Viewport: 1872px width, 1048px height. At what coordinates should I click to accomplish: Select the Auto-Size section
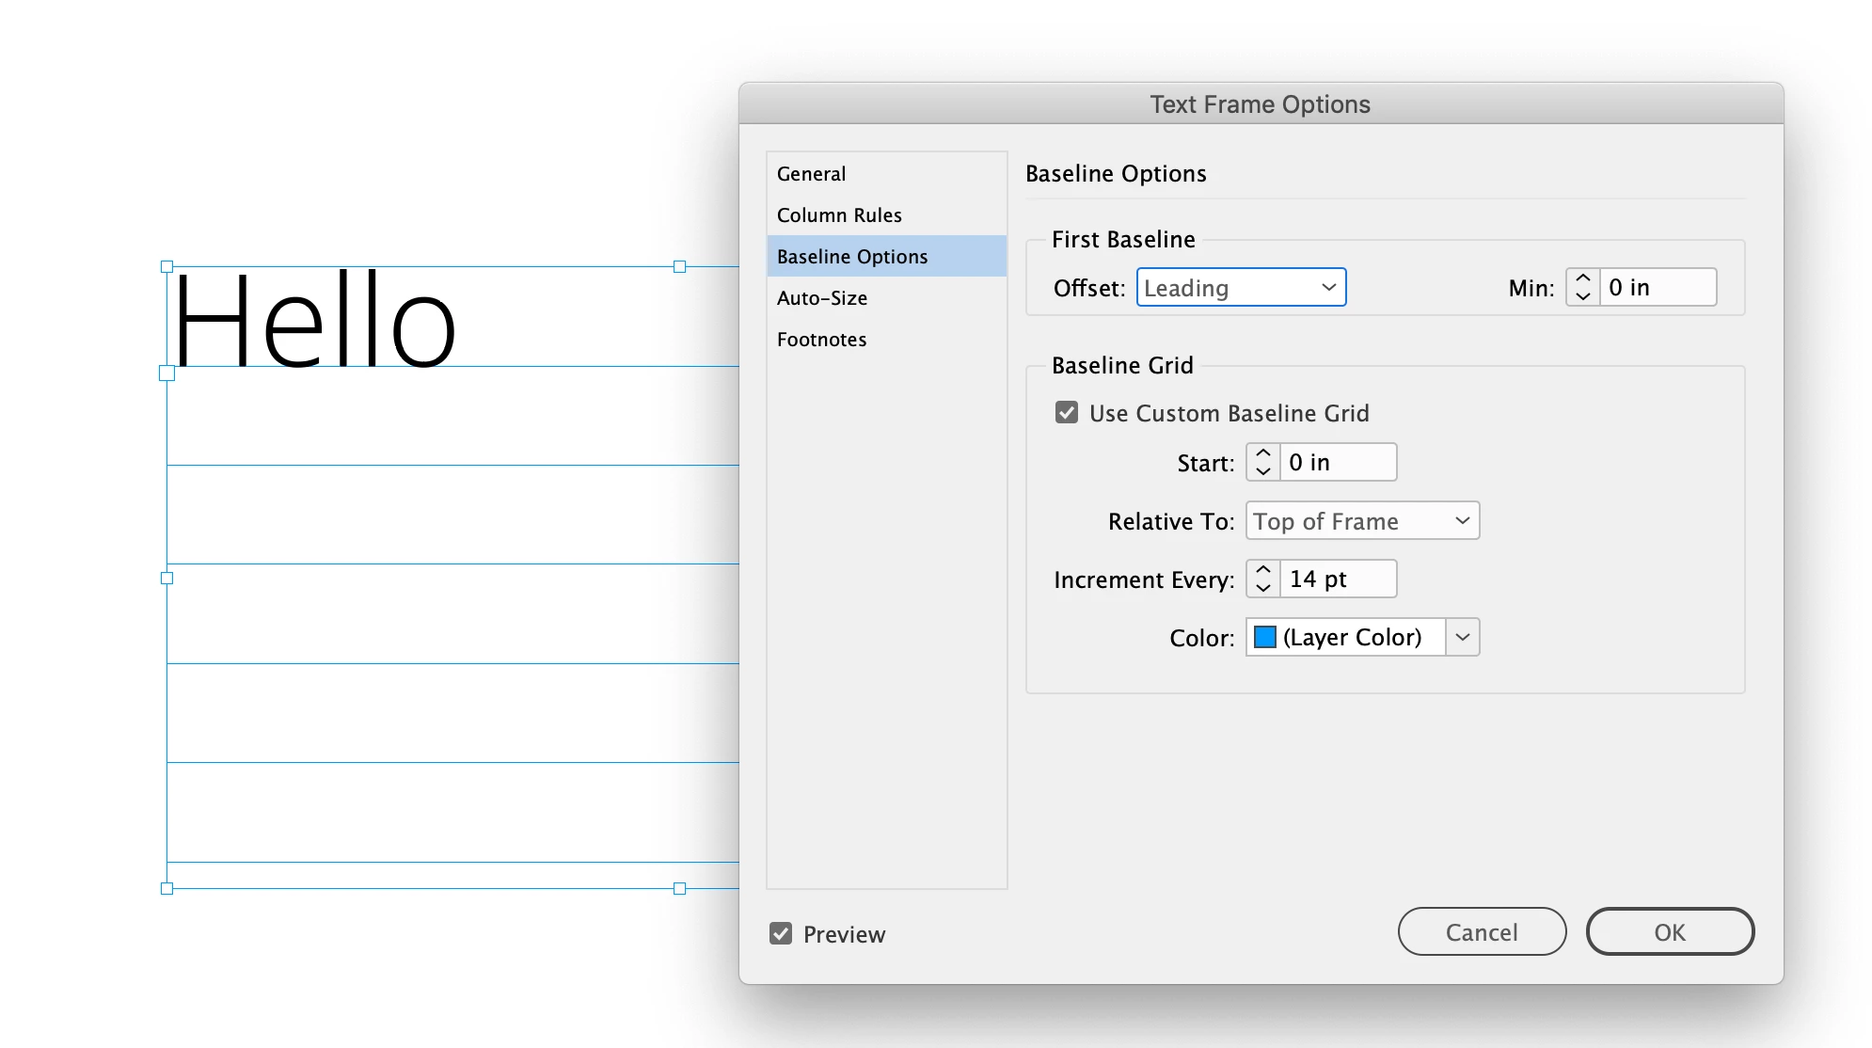click(x=822, y=298)
